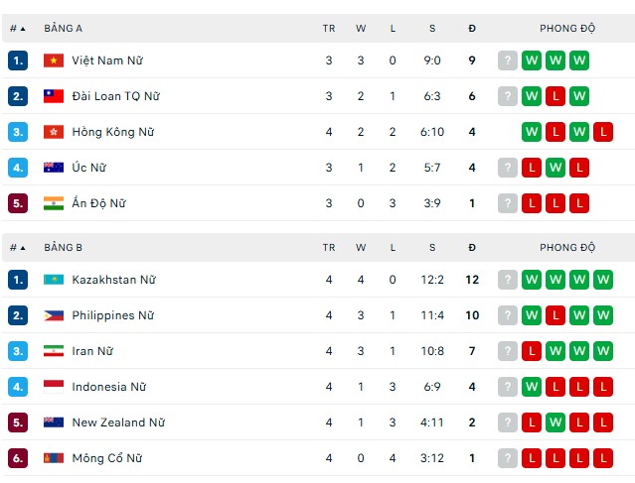Screen dimensions: 635x483
Task: Sort Bảng B by the rank arrow
Action: click(x=18, y=247)
